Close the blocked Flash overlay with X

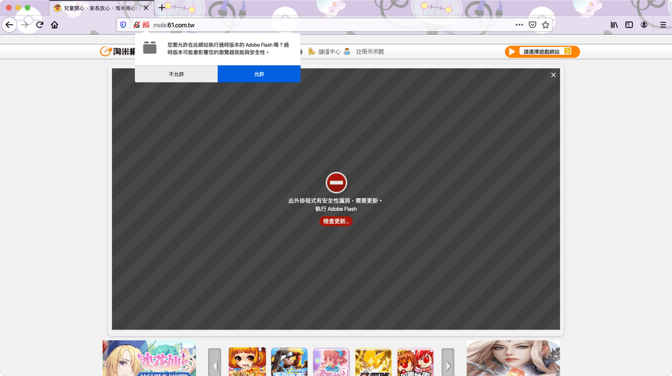553,75
